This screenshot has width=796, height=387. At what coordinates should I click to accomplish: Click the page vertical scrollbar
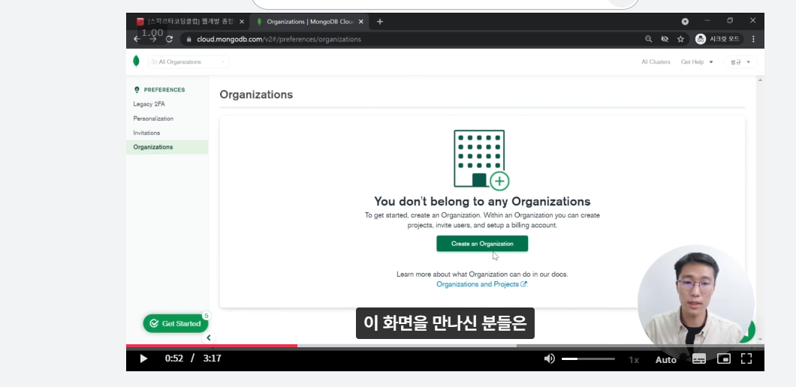click(x=760, y=208)
